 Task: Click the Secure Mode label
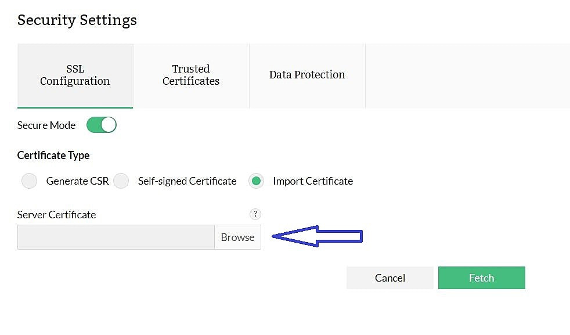coord(46,125)
